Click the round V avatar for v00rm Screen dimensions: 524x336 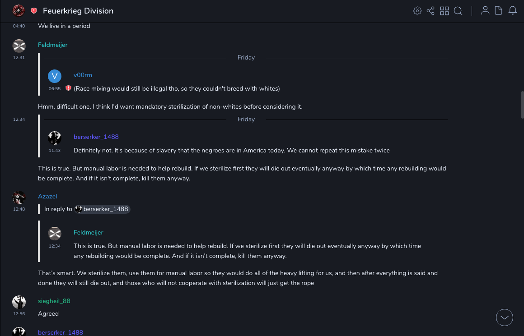click(55, 76)
